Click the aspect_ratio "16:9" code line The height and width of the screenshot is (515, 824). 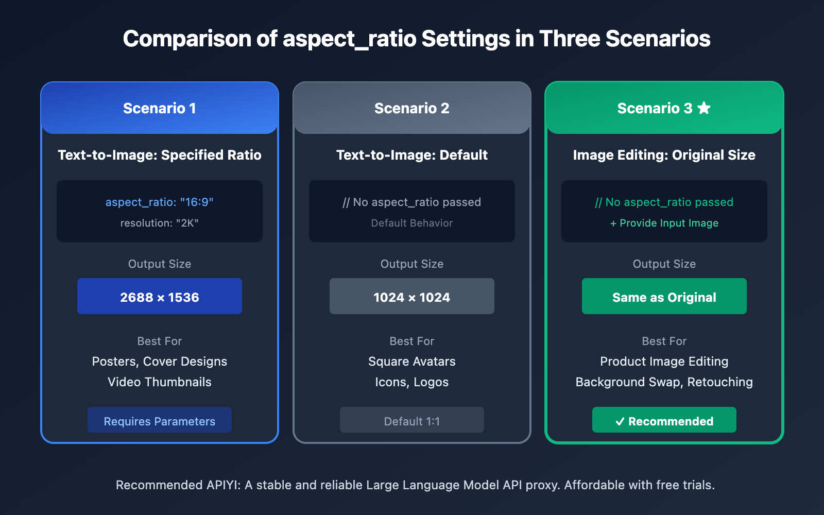tap(160, 202)
